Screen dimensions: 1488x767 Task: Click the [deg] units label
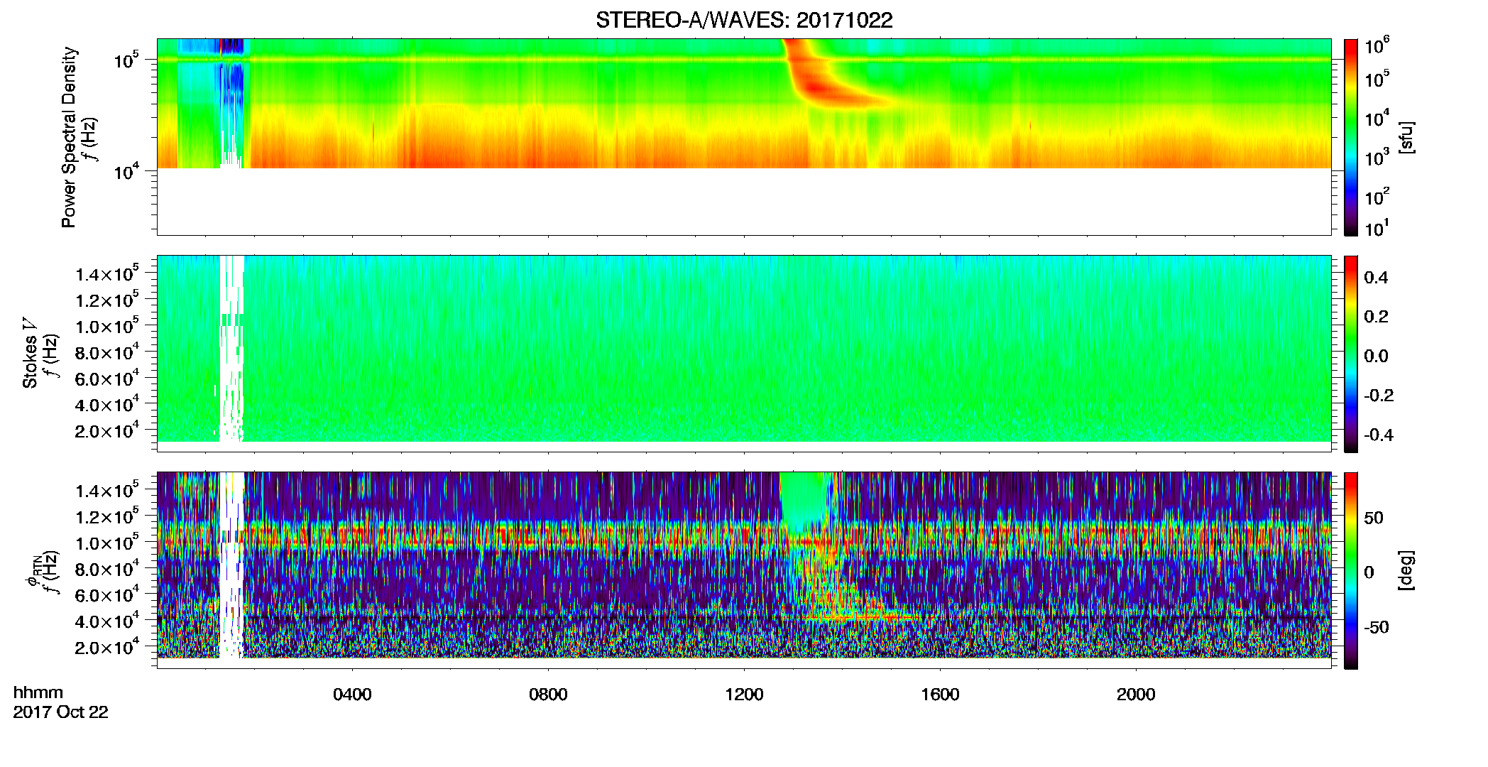pyautogui.click(x=1406, y=570)
